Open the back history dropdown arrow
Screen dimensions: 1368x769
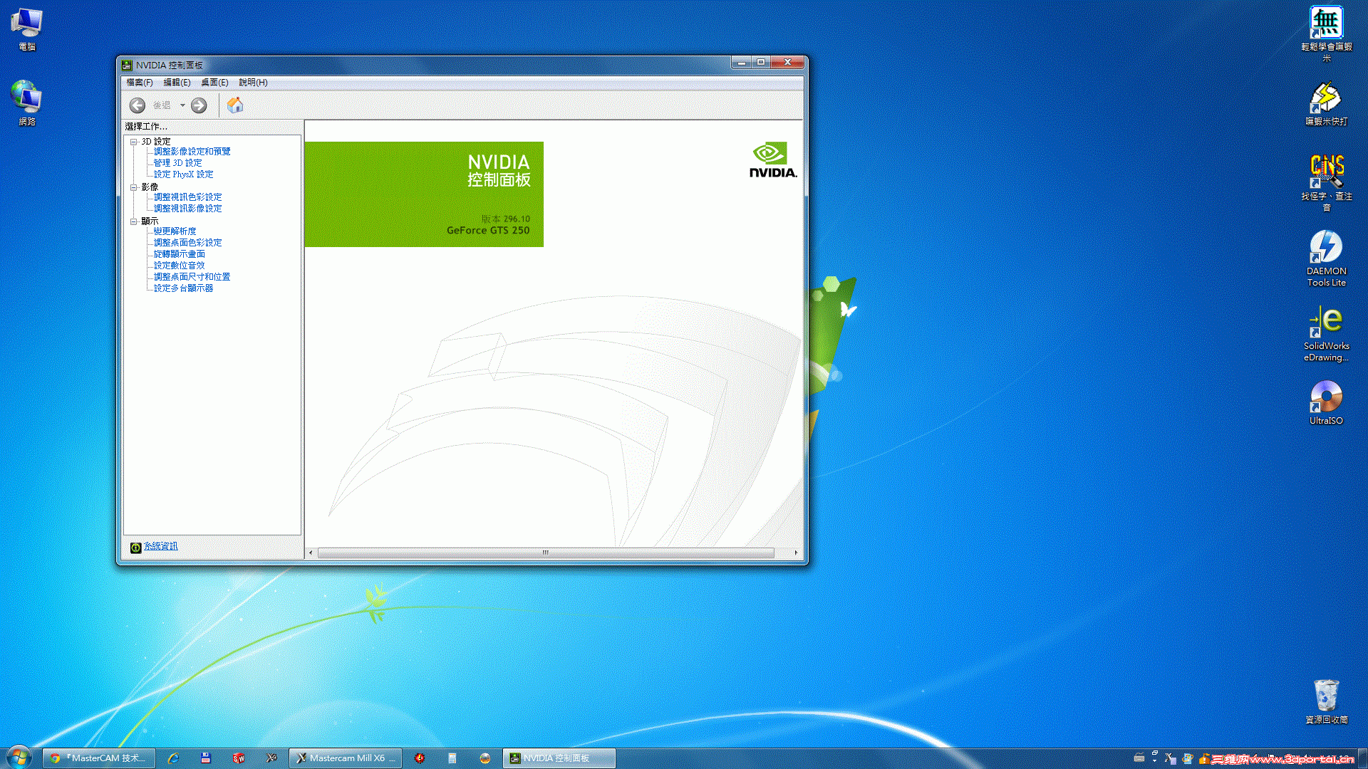(182, 105)
